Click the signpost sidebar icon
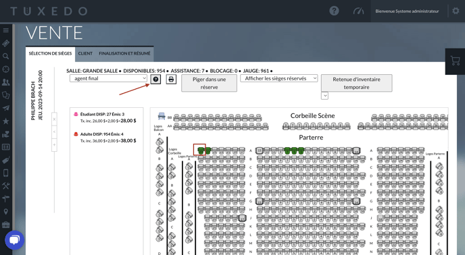Viewport: 465px width, 255px height. point(5,198)
